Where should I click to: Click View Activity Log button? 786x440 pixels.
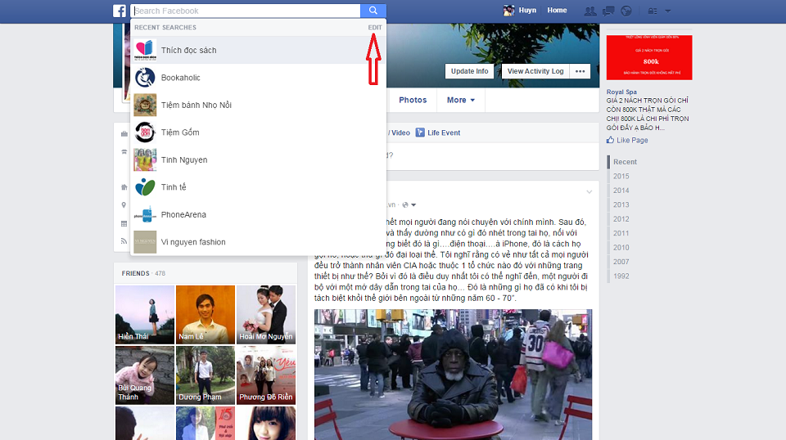click(535, 71)
